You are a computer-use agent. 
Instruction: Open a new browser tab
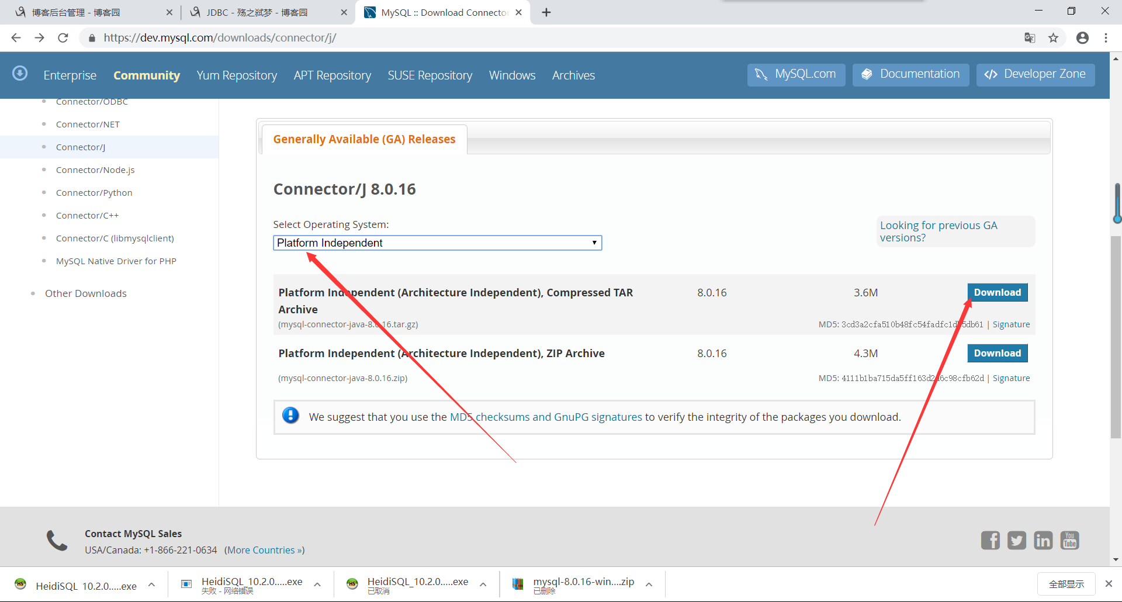pyautogui.click(x=546, y=12)
